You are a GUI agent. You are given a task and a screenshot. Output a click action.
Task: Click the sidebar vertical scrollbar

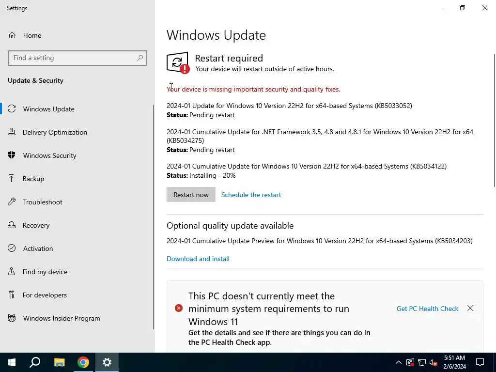pyautogui.click(x=154, y=217)
